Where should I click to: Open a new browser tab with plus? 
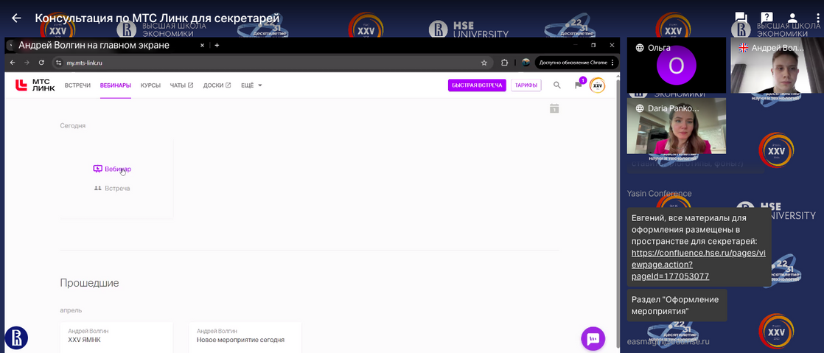coord(217,45)
